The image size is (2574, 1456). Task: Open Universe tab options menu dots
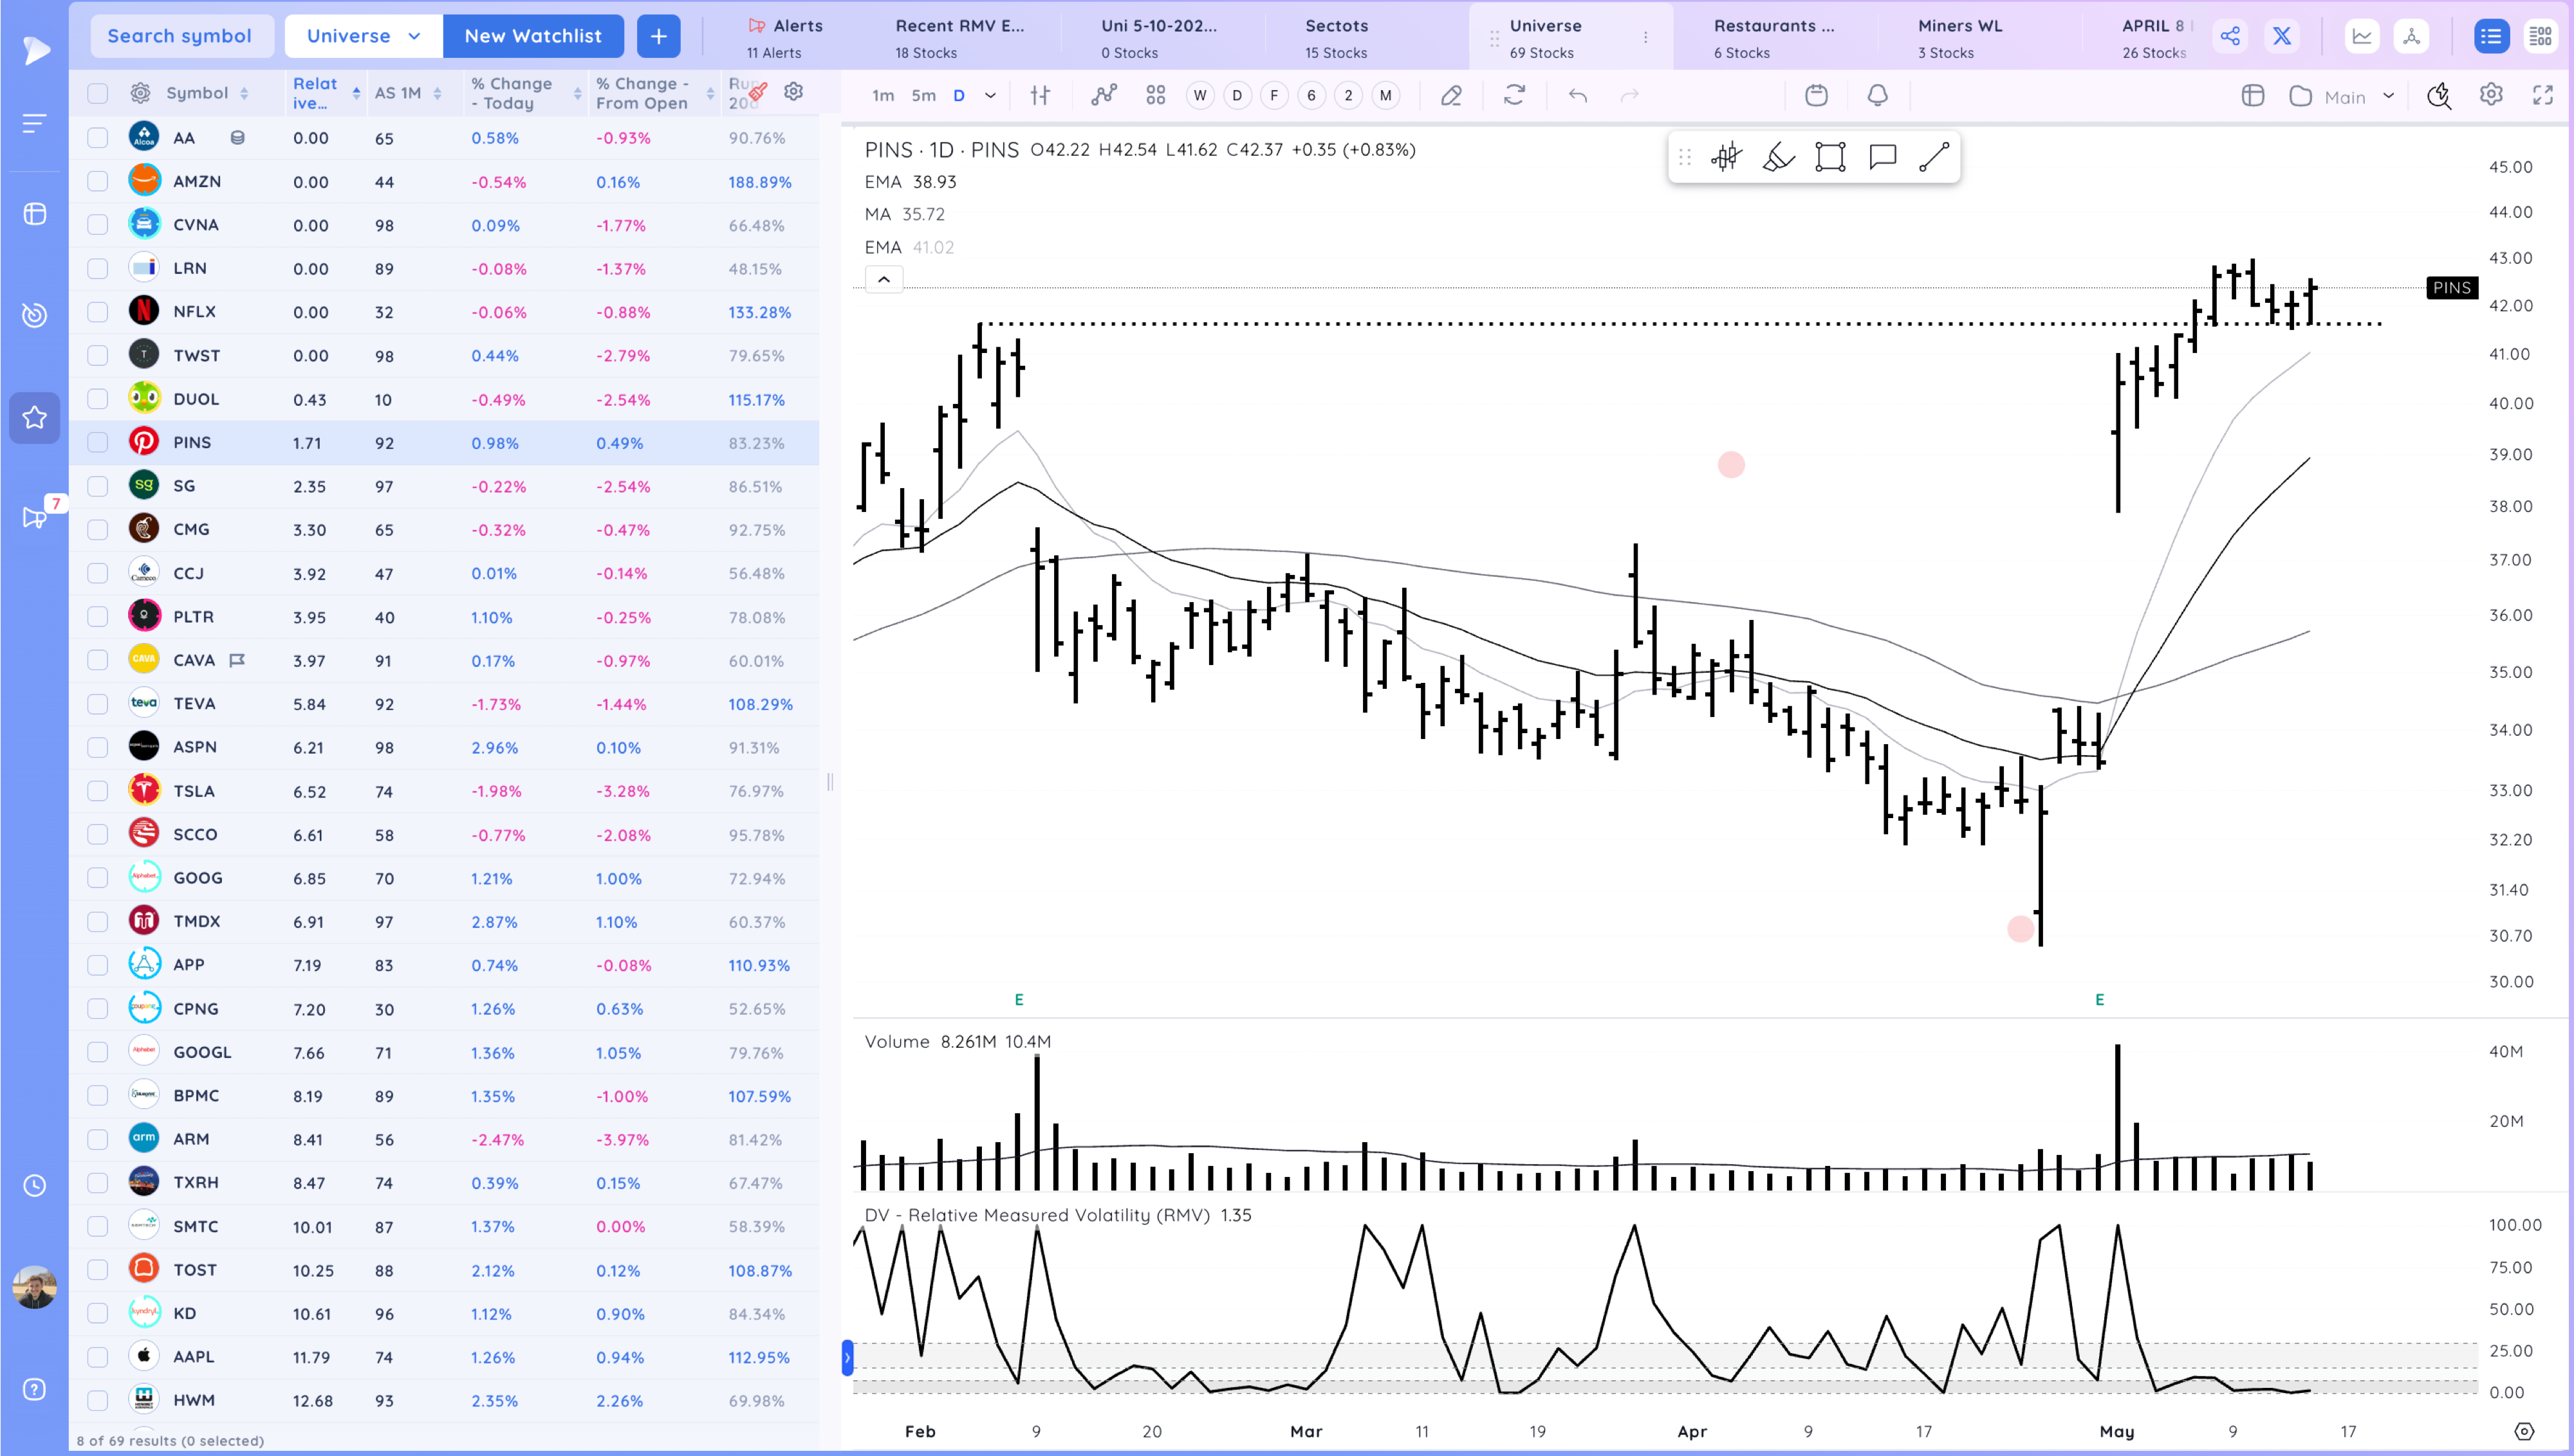tap(1645, 37)
